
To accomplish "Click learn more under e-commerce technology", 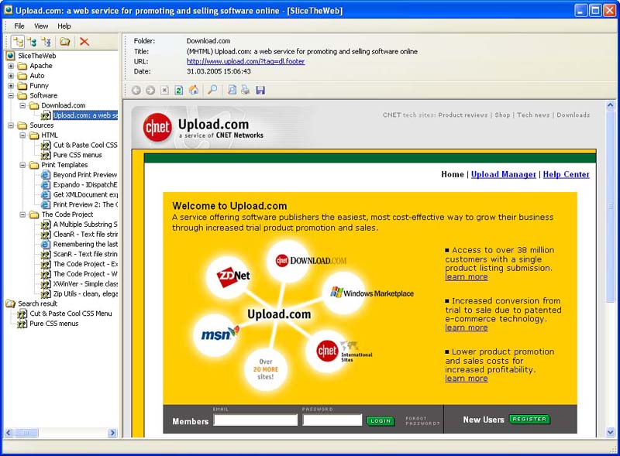I will click(467, 327).
